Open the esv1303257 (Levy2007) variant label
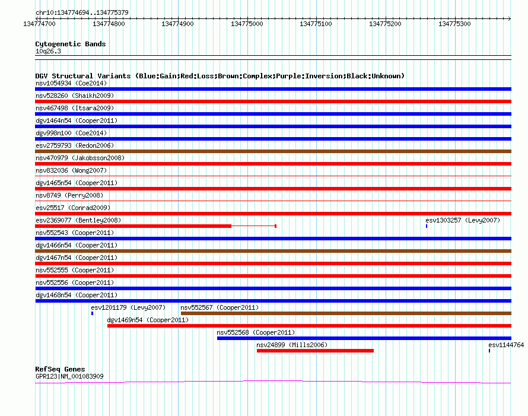Screen dimensions: 528x416 pyautogui.click(x=463, y=220)
